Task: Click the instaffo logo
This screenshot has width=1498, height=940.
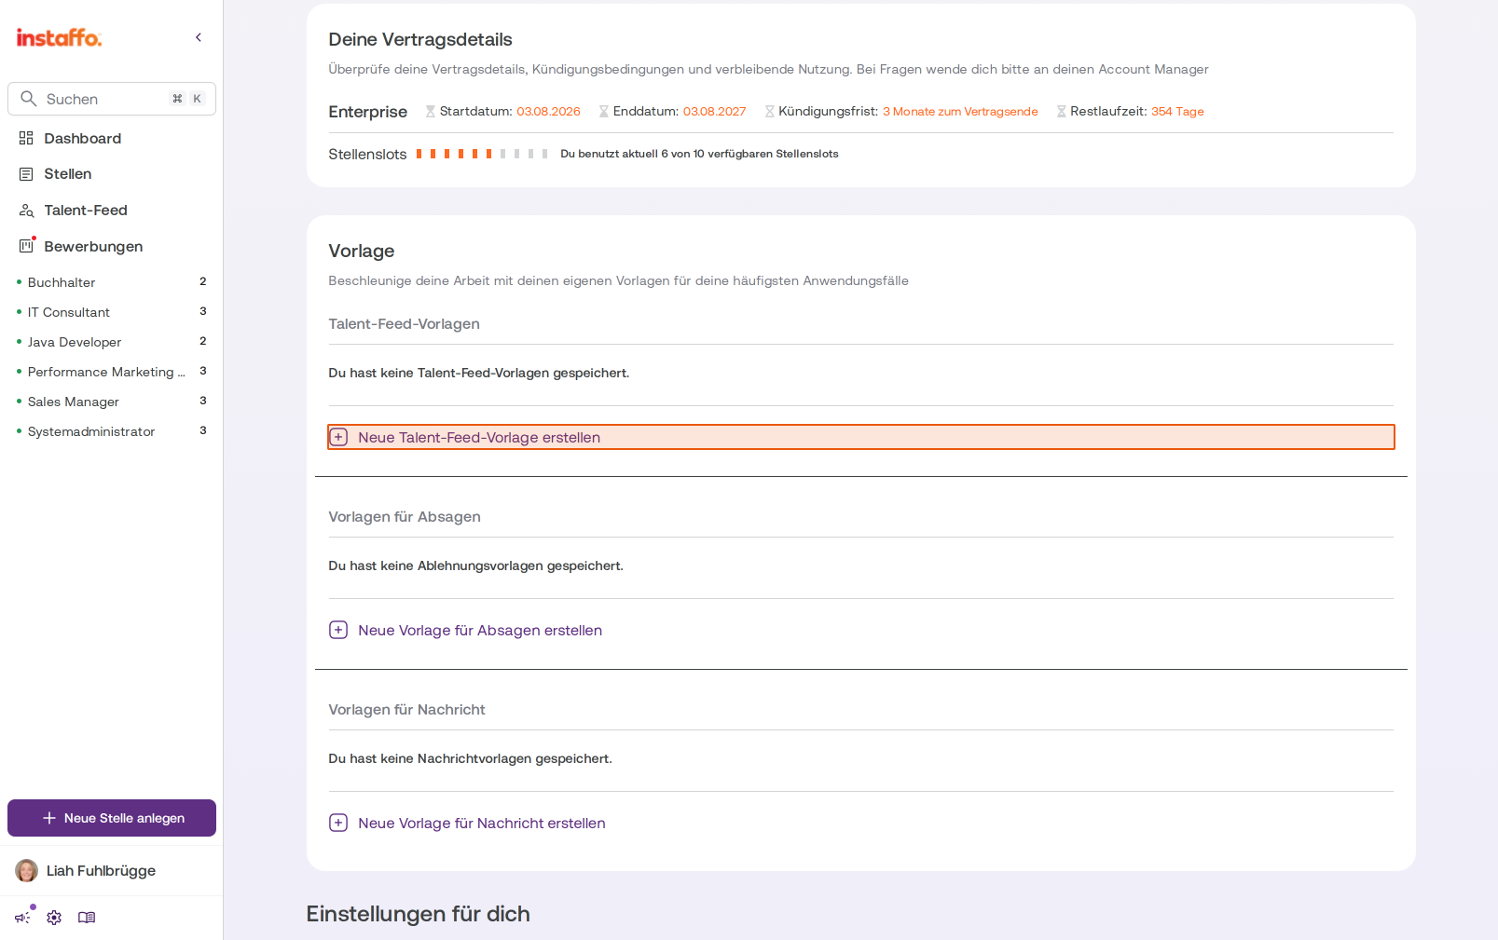Action: click(59, 37)
